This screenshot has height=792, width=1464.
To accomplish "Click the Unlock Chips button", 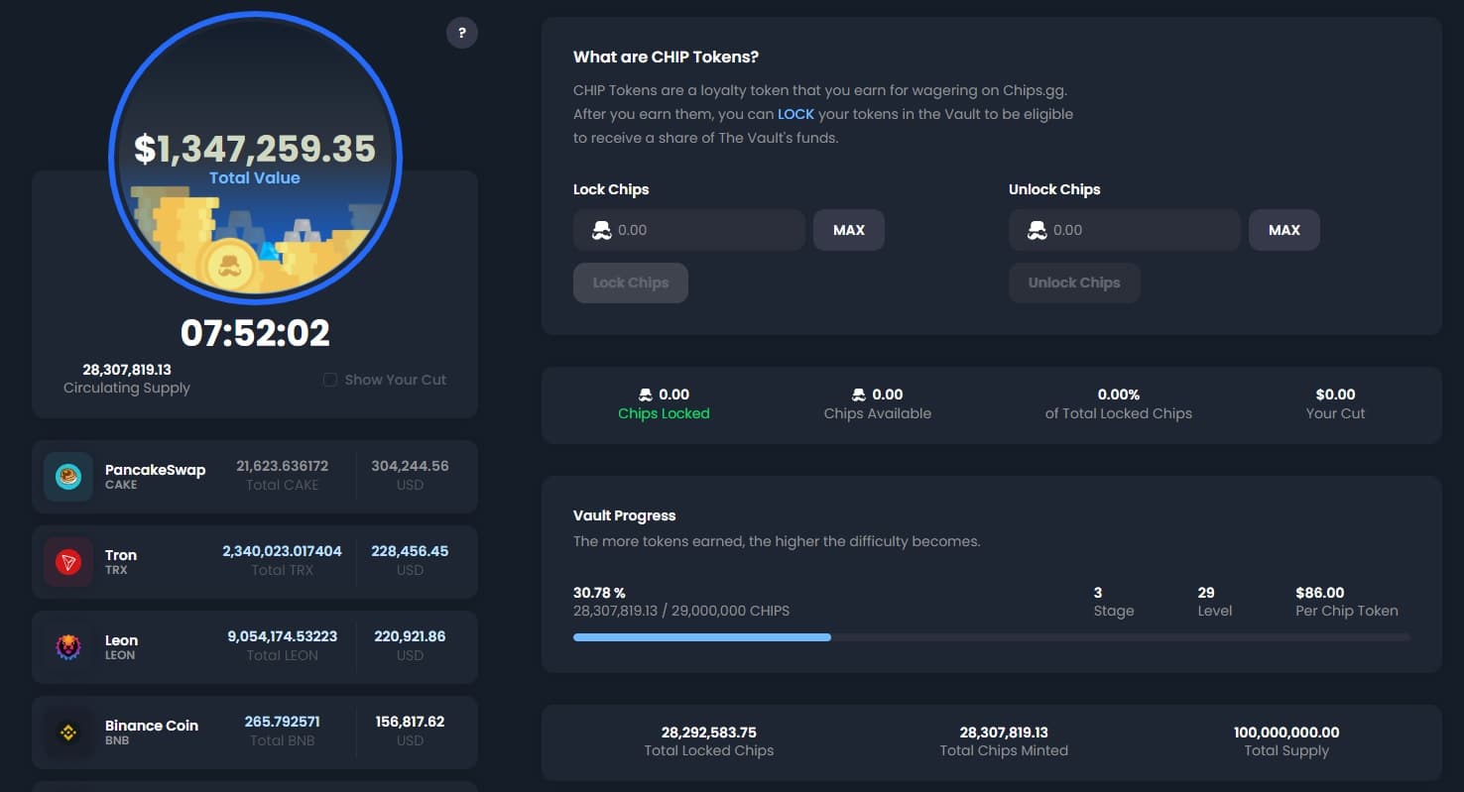I will pos(1074,283).
